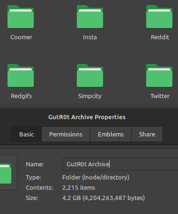Select the Insta folder label
Image resolution: width=178 pixels, height=214 pixels.
pos(90,37)
